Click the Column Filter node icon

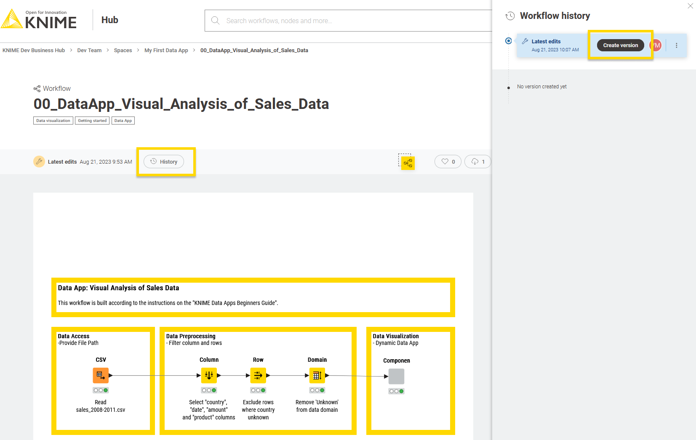209,375
